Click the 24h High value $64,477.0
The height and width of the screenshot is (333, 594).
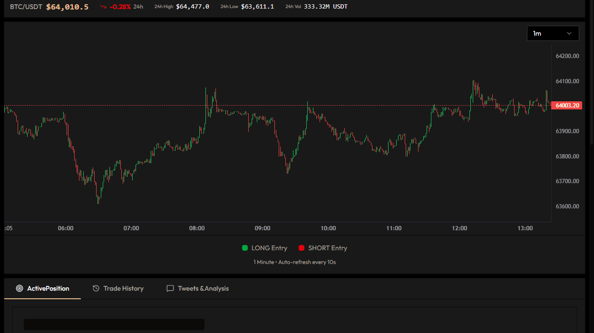coord(193,7)
